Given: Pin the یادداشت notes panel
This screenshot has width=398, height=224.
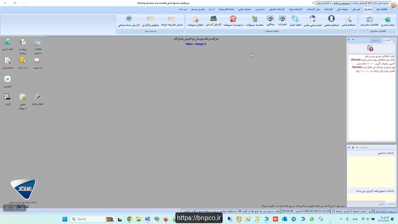Looking at the screenshot, I should (x=353, y=147).
